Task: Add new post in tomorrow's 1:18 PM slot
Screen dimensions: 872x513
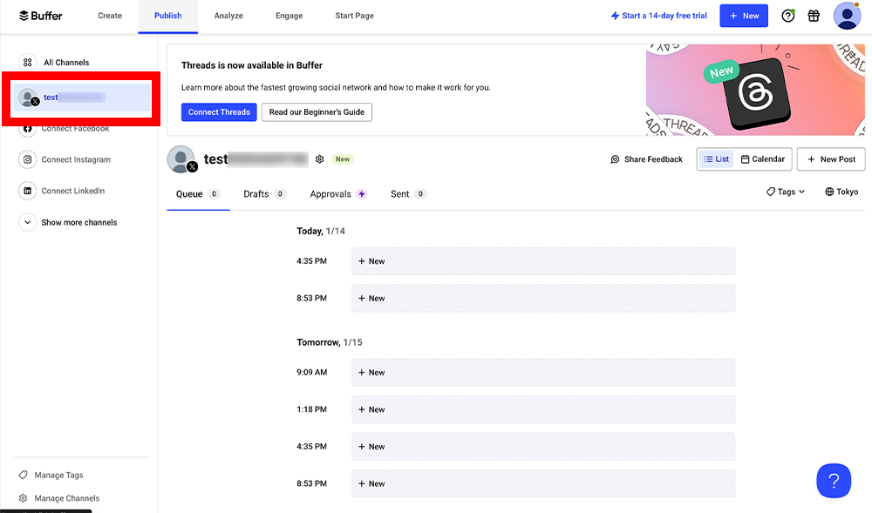Action: tap(543, 409)
